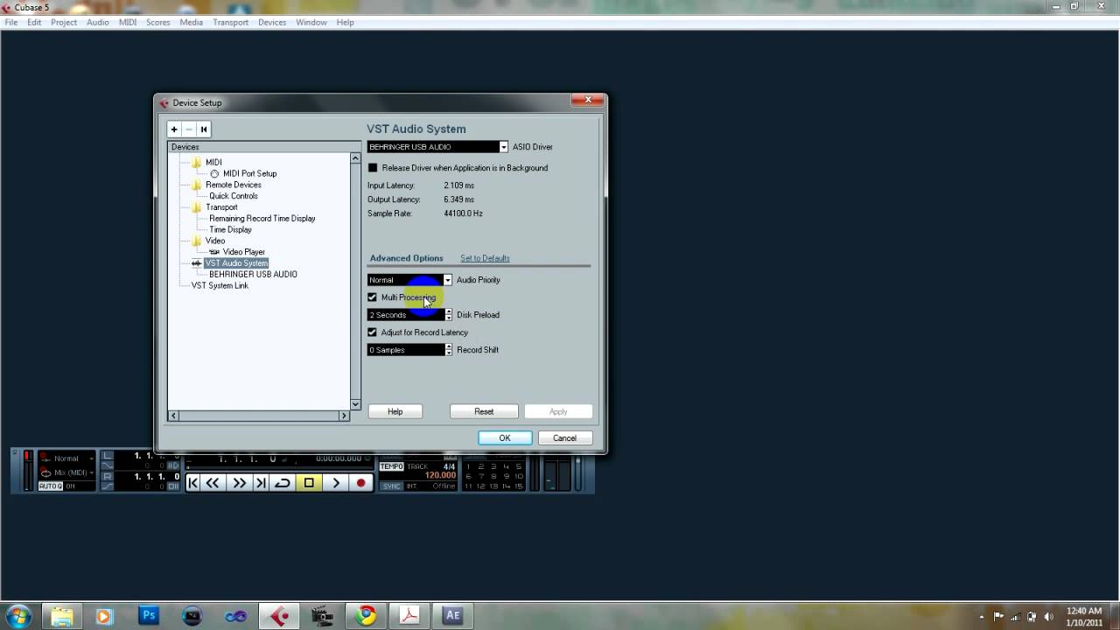Open the ASIO Driver dropdown

(503, 147)
